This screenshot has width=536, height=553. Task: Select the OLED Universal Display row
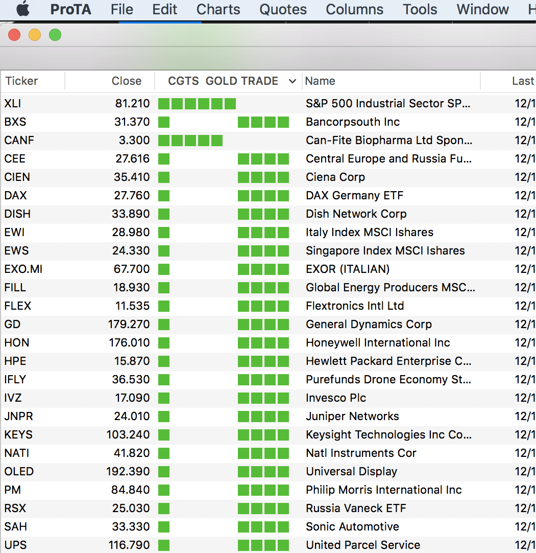[351, 472]
